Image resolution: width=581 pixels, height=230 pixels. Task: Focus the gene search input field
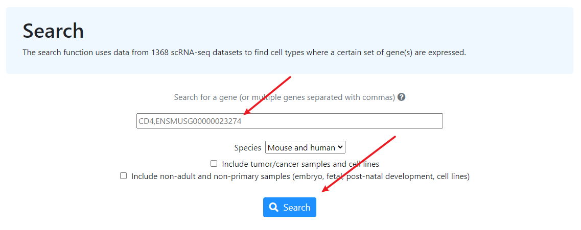[x=289, y=121]
